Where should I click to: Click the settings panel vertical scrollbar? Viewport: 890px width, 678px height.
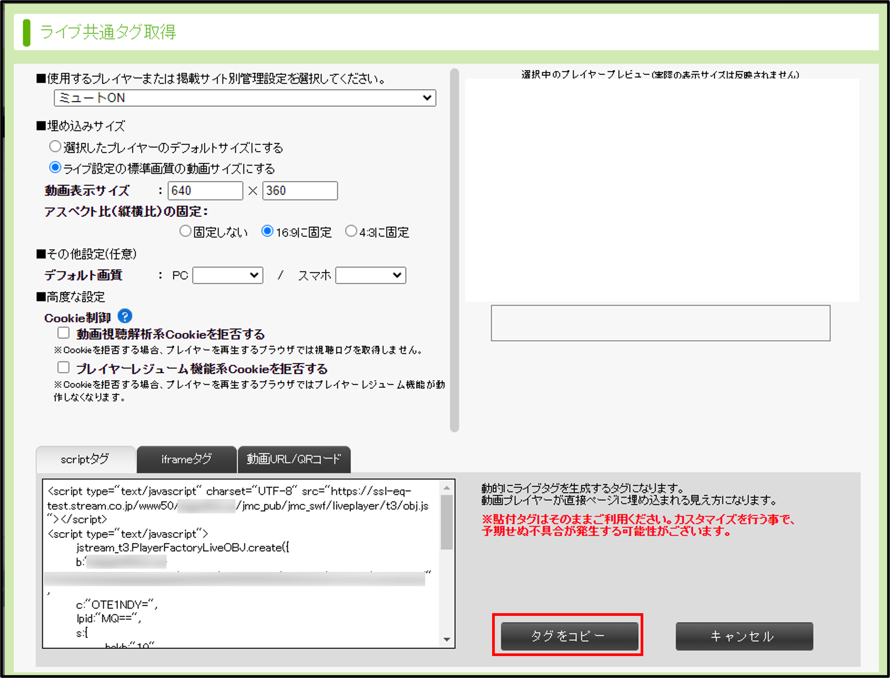pos(454,250)
